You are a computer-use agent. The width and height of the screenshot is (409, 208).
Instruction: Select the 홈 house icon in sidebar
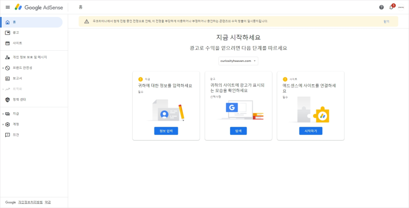pyautogui.click(x=7, y=22)
